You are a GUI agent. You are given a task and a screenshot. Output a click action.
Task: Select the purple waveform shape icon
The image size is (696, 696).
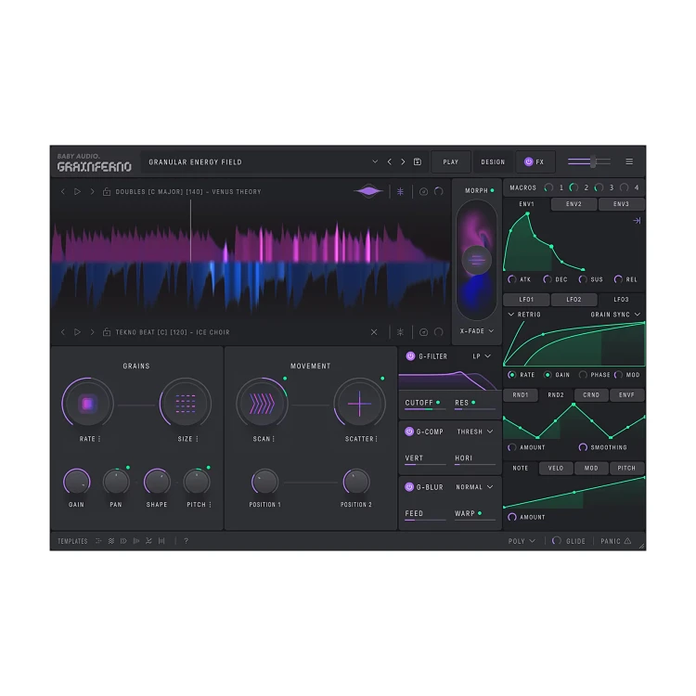tap(368, 191)
